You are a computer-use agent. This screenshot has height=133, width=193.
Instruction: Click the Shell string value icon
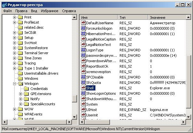(x=83, y=88)
